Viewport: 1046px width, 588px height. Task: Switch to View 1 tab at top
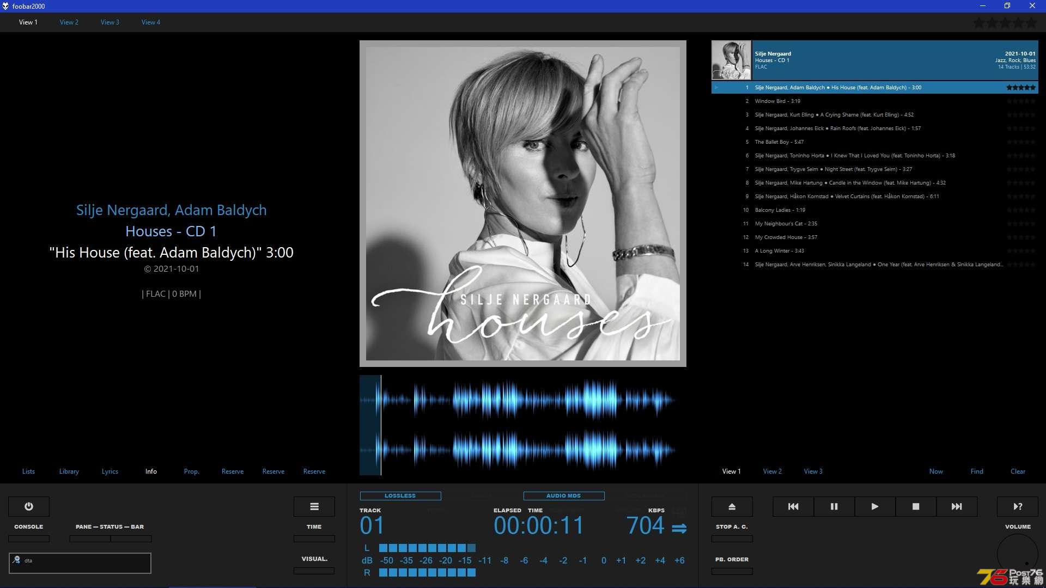pos(28,22)
